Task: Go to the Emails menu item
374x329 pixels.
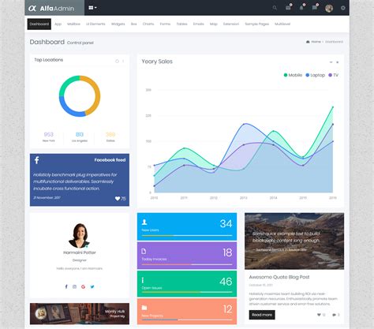Action: pyautogui.click(x=199, y=24)
